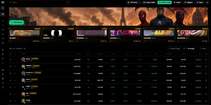Click the green Instant Trade button in the header
The height and width of the screenshot is (105, 211).
coord(165,2)
